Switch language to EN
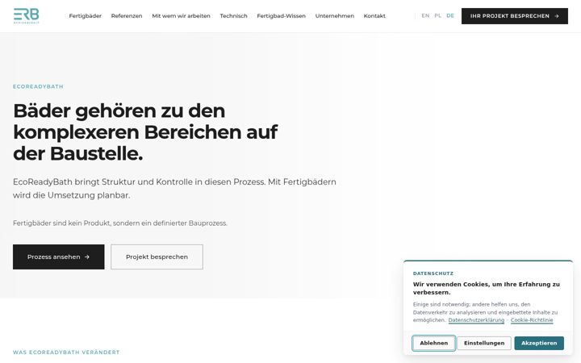581x363 pixels. (x=425, y=15)
